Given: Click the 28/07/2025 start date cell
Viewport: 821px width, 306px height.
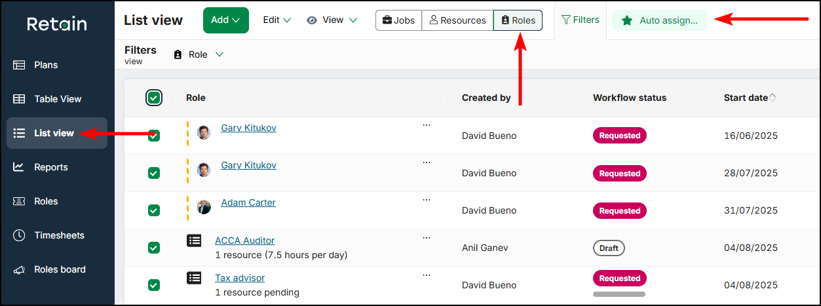Looking at the screenshot, I should click(x=751, y=173).
